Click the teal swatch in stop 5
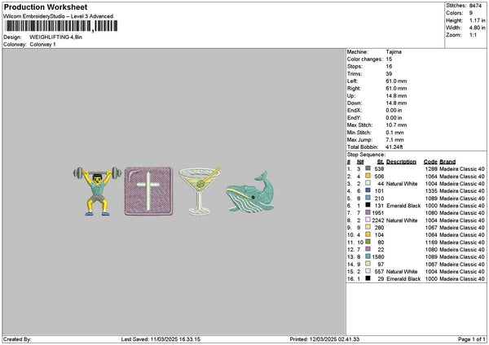 click(x=368, y=198)
